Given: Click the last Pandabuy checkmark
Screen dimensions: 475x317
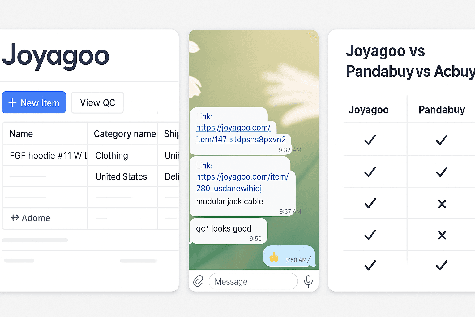Looking at the screenshot, I should [442, 265].
